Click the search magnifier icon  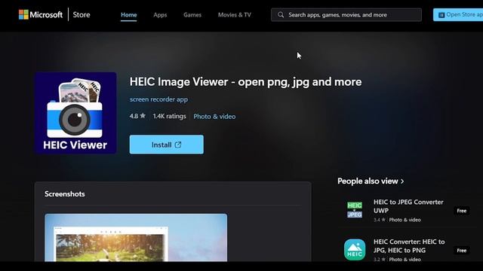pos(281,15)
